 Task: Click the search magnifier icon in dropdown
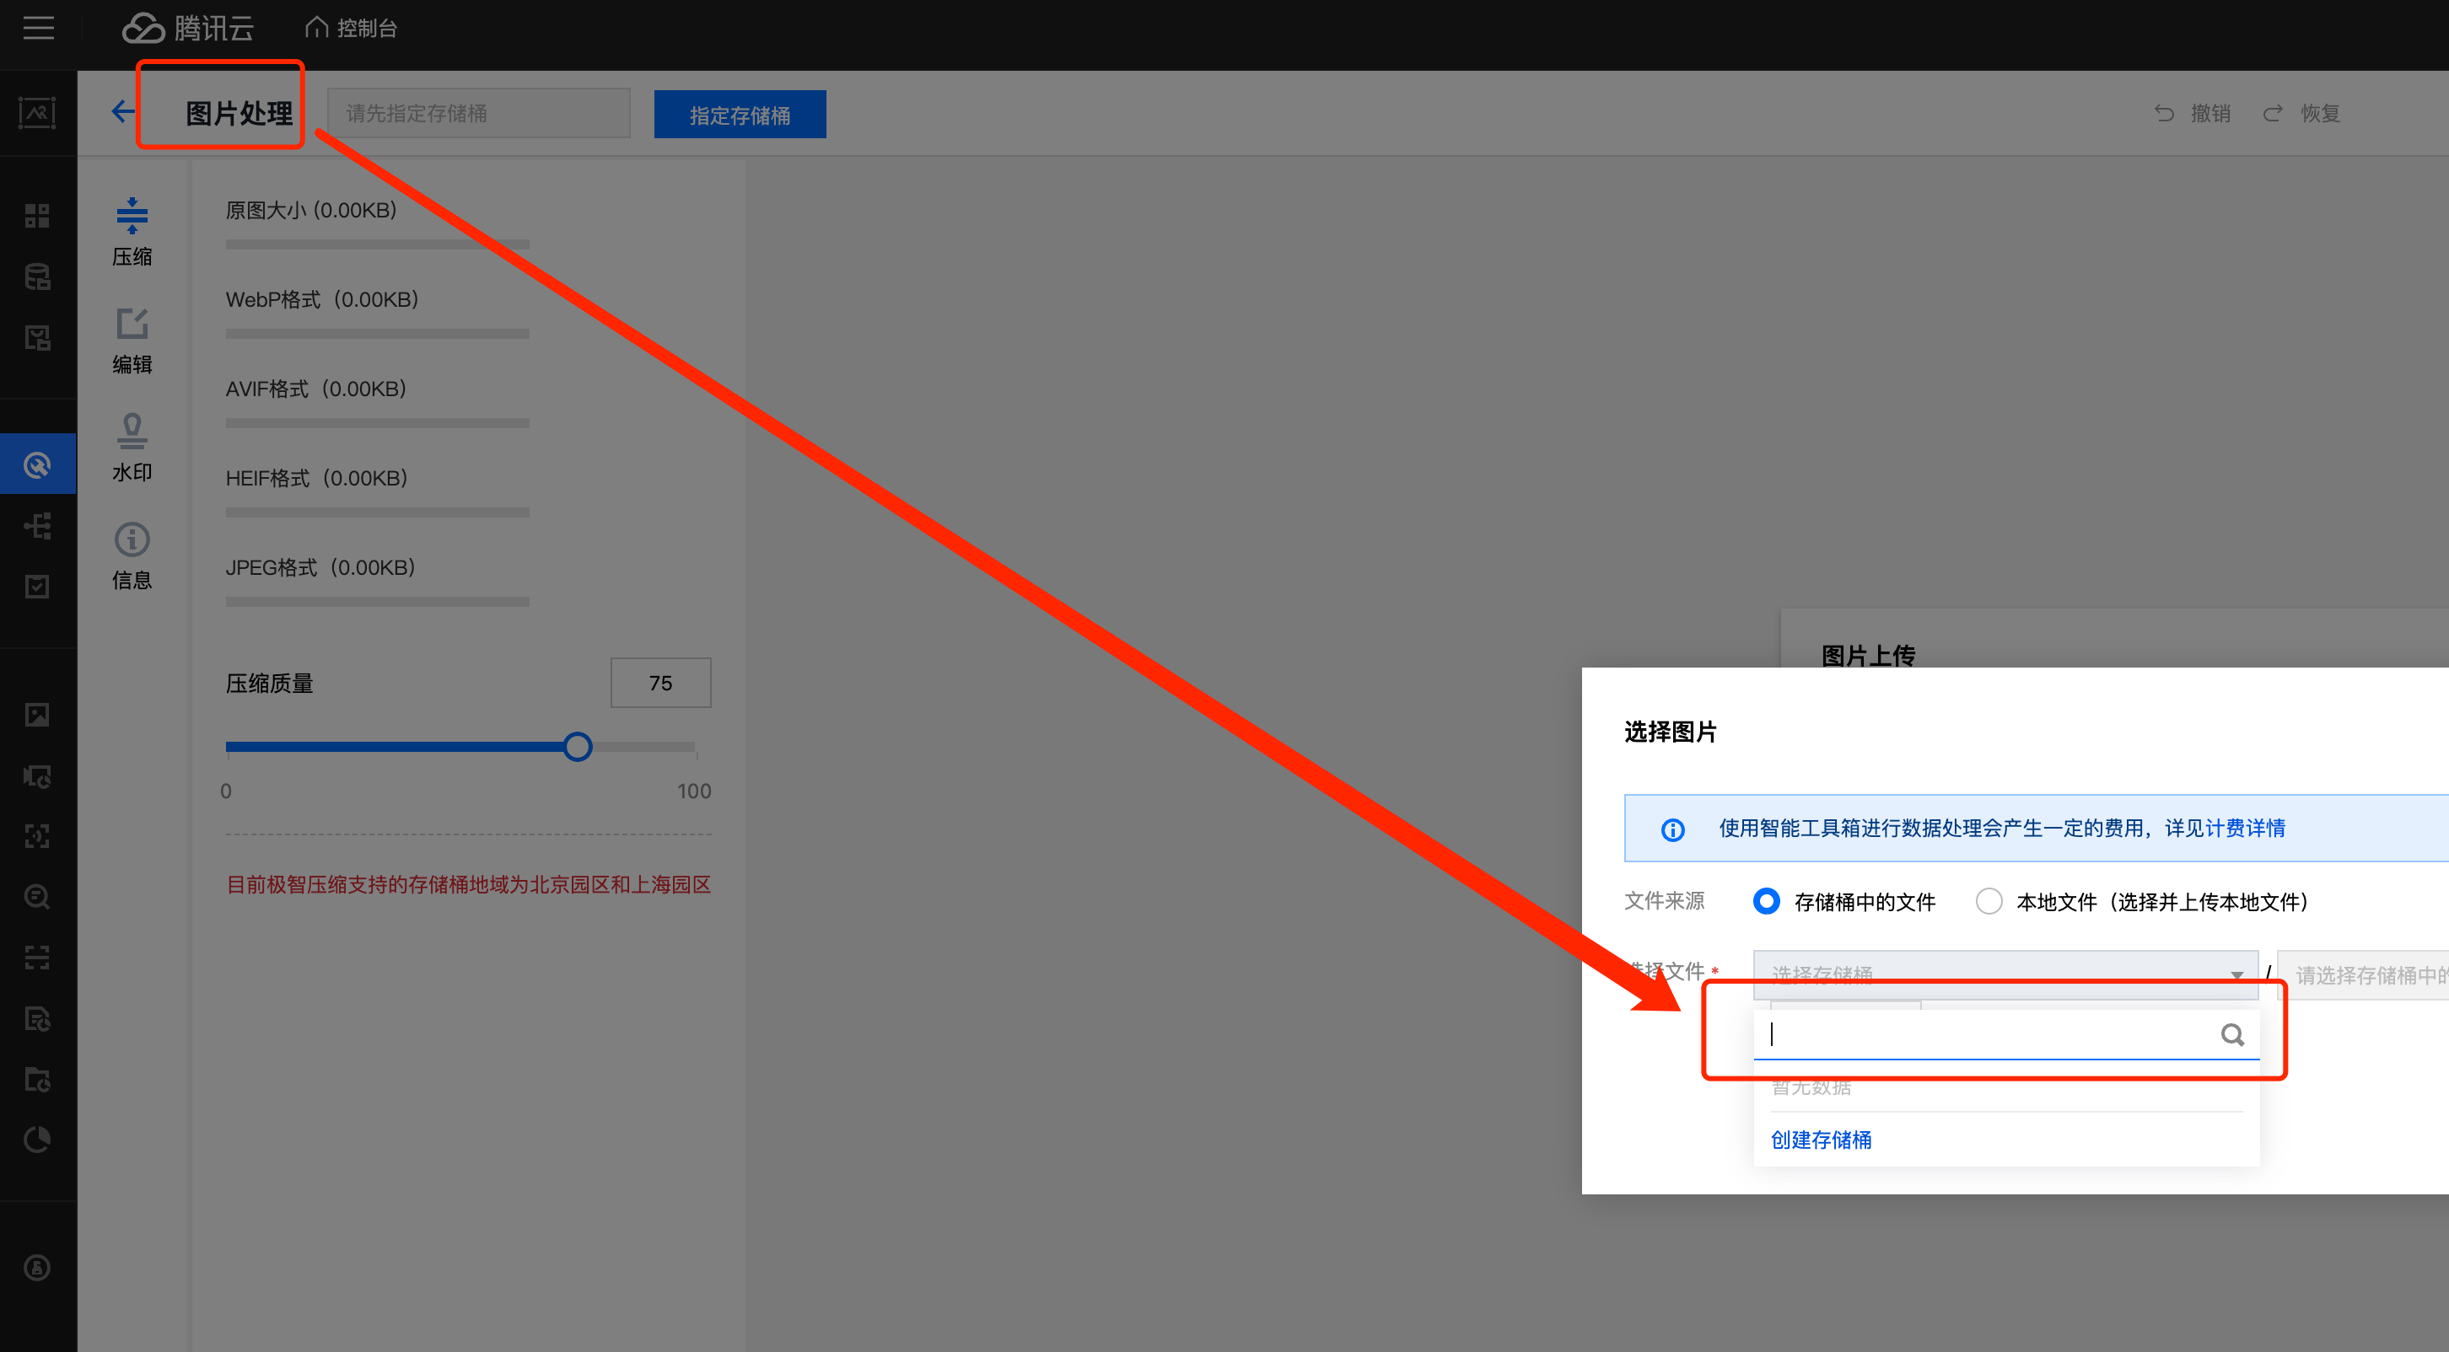(x=2231, y=1035)
